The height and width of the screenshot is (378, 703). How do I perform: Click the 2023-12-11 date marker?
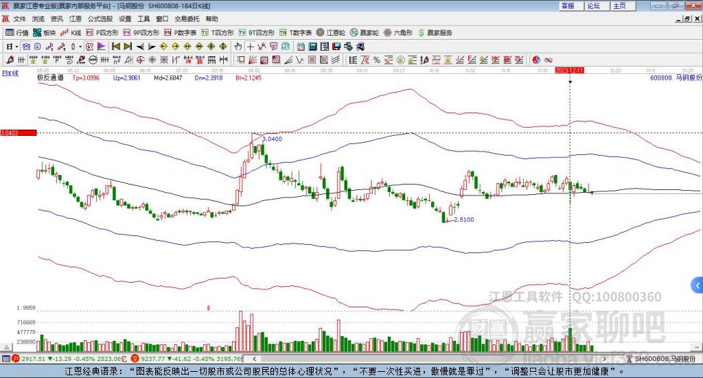(569, 70)
